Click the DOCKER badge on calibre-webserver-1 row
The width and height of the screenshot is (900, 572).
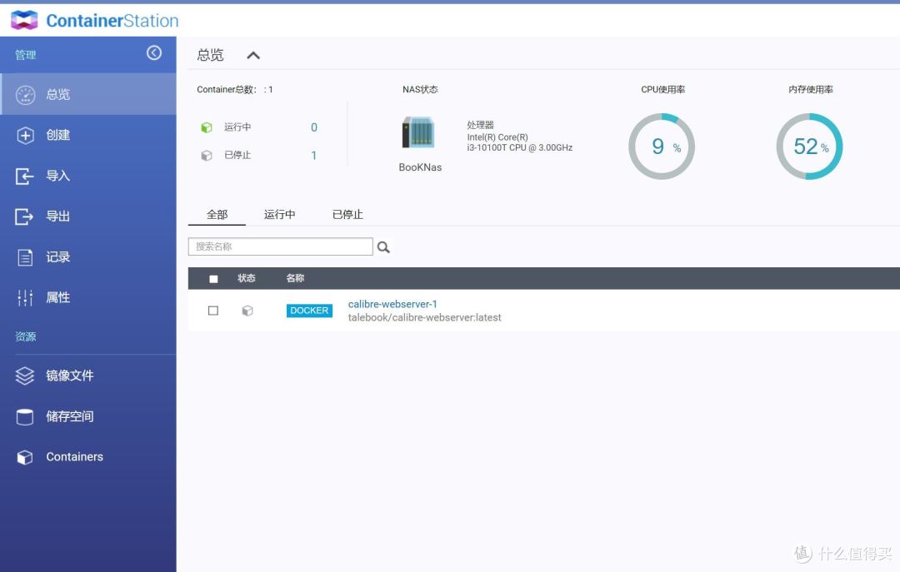click(x=309, y=311)
